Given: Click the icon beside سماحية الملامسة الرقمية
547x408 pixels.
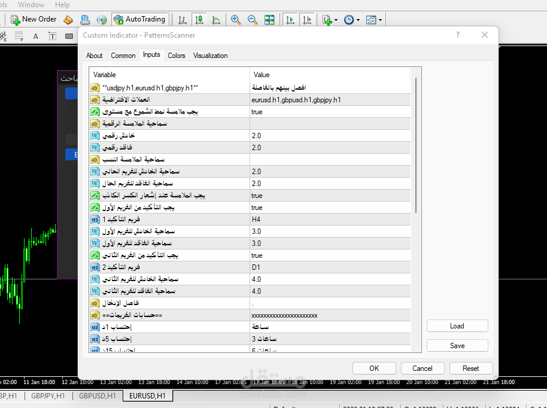Looking at the screenshot, I should point(95,124).
